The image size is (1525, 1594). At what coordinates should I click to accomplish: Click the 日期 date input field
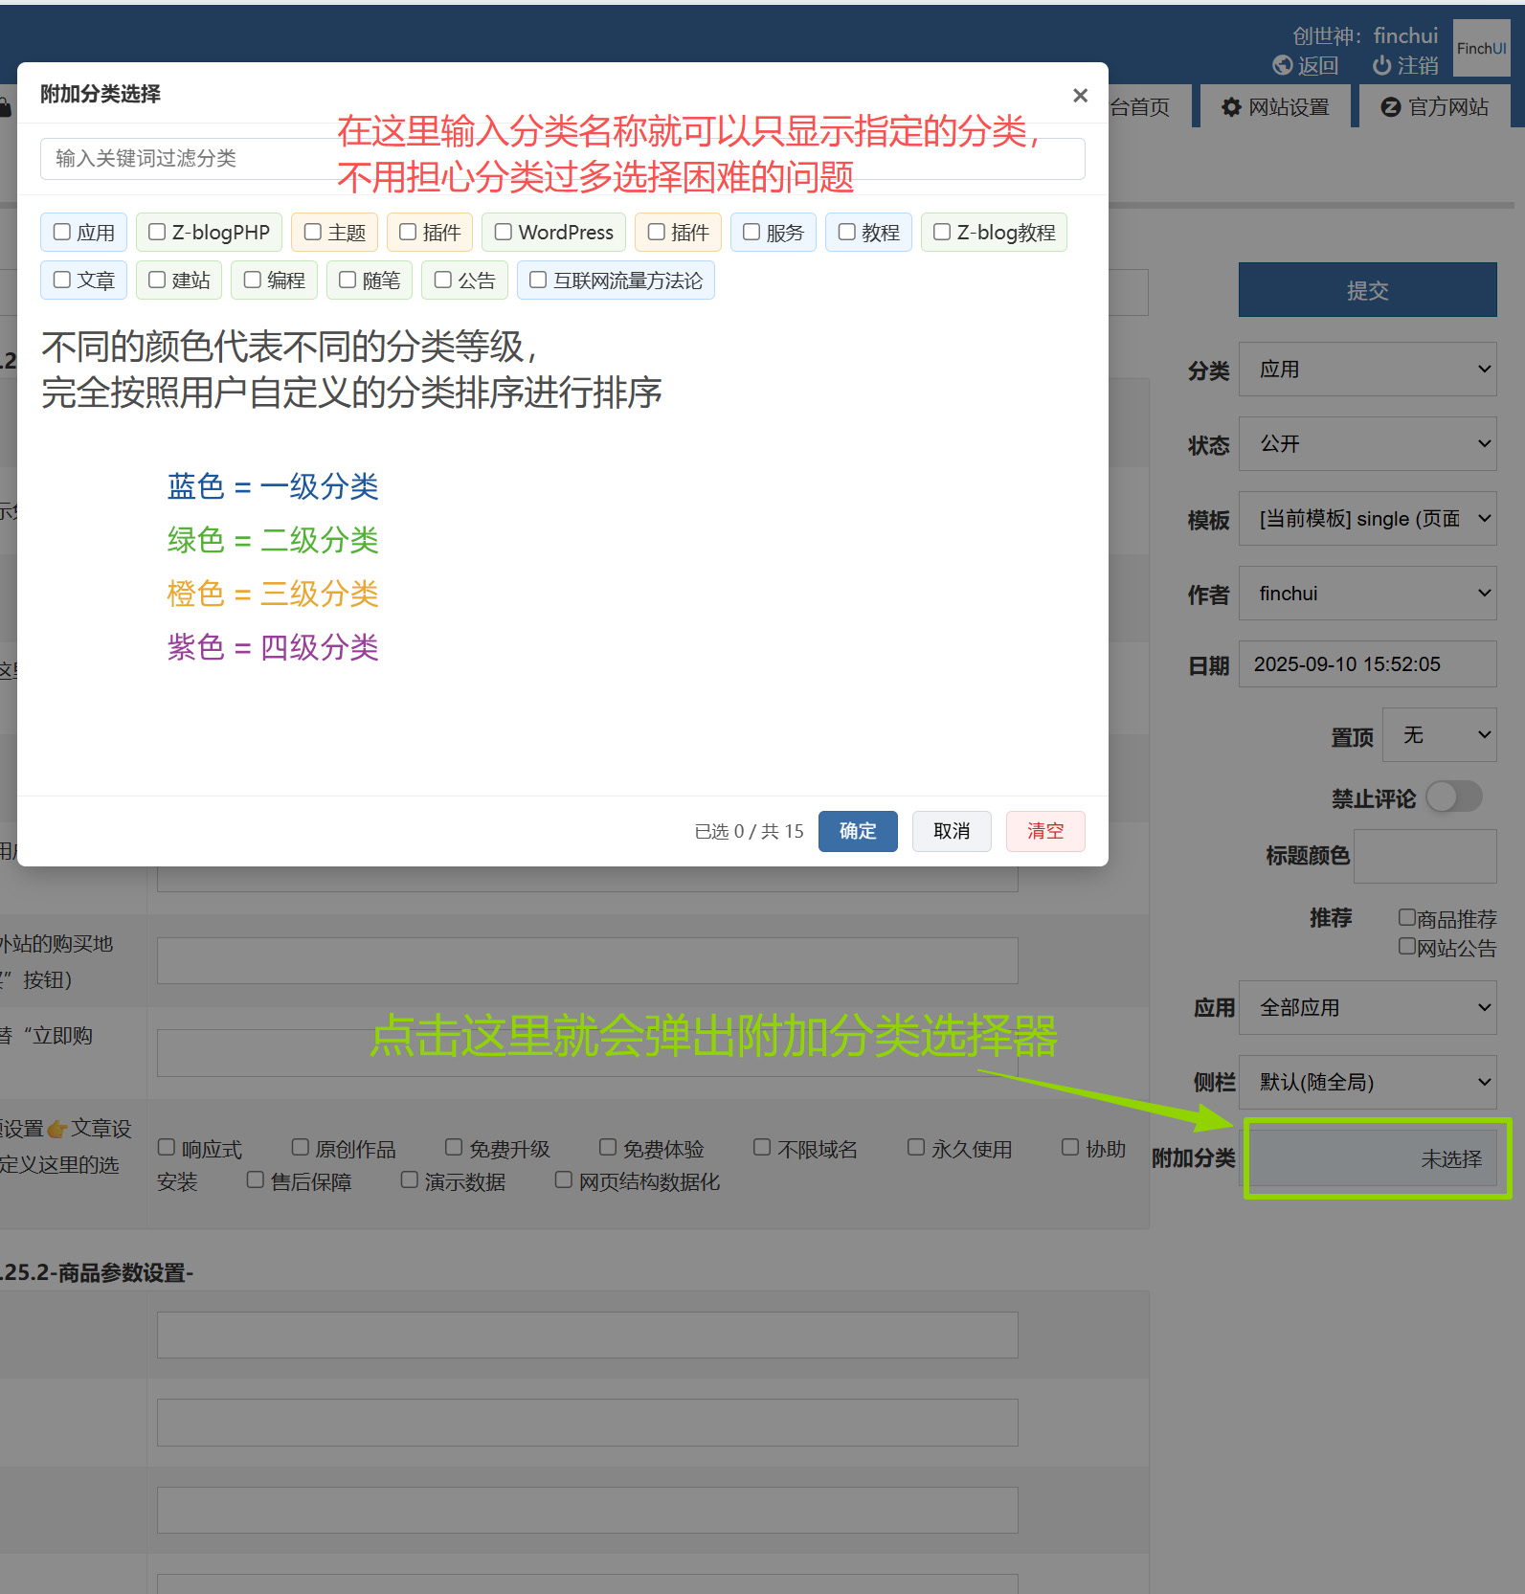[x=1367, y=664]
